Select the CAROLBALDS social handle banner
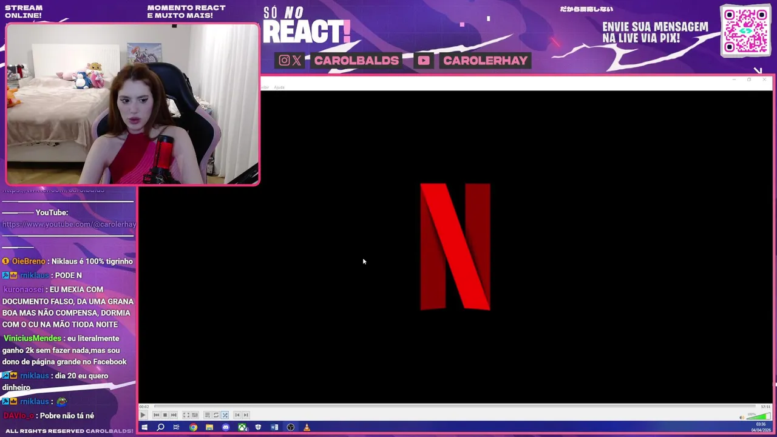 click(356, 61)
